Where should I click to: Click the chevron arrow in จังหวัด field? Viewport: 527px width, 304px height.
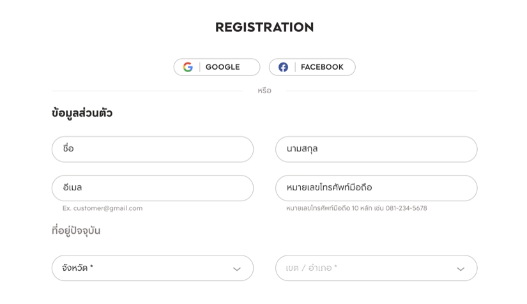point(237,269)
